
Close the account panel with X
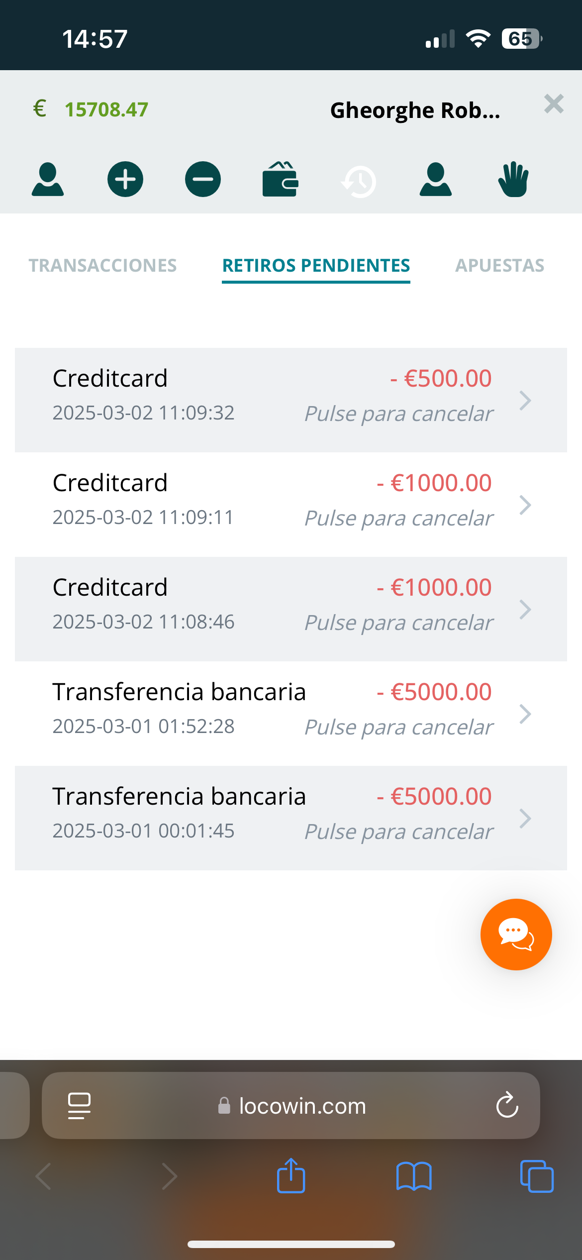[554, 104]
